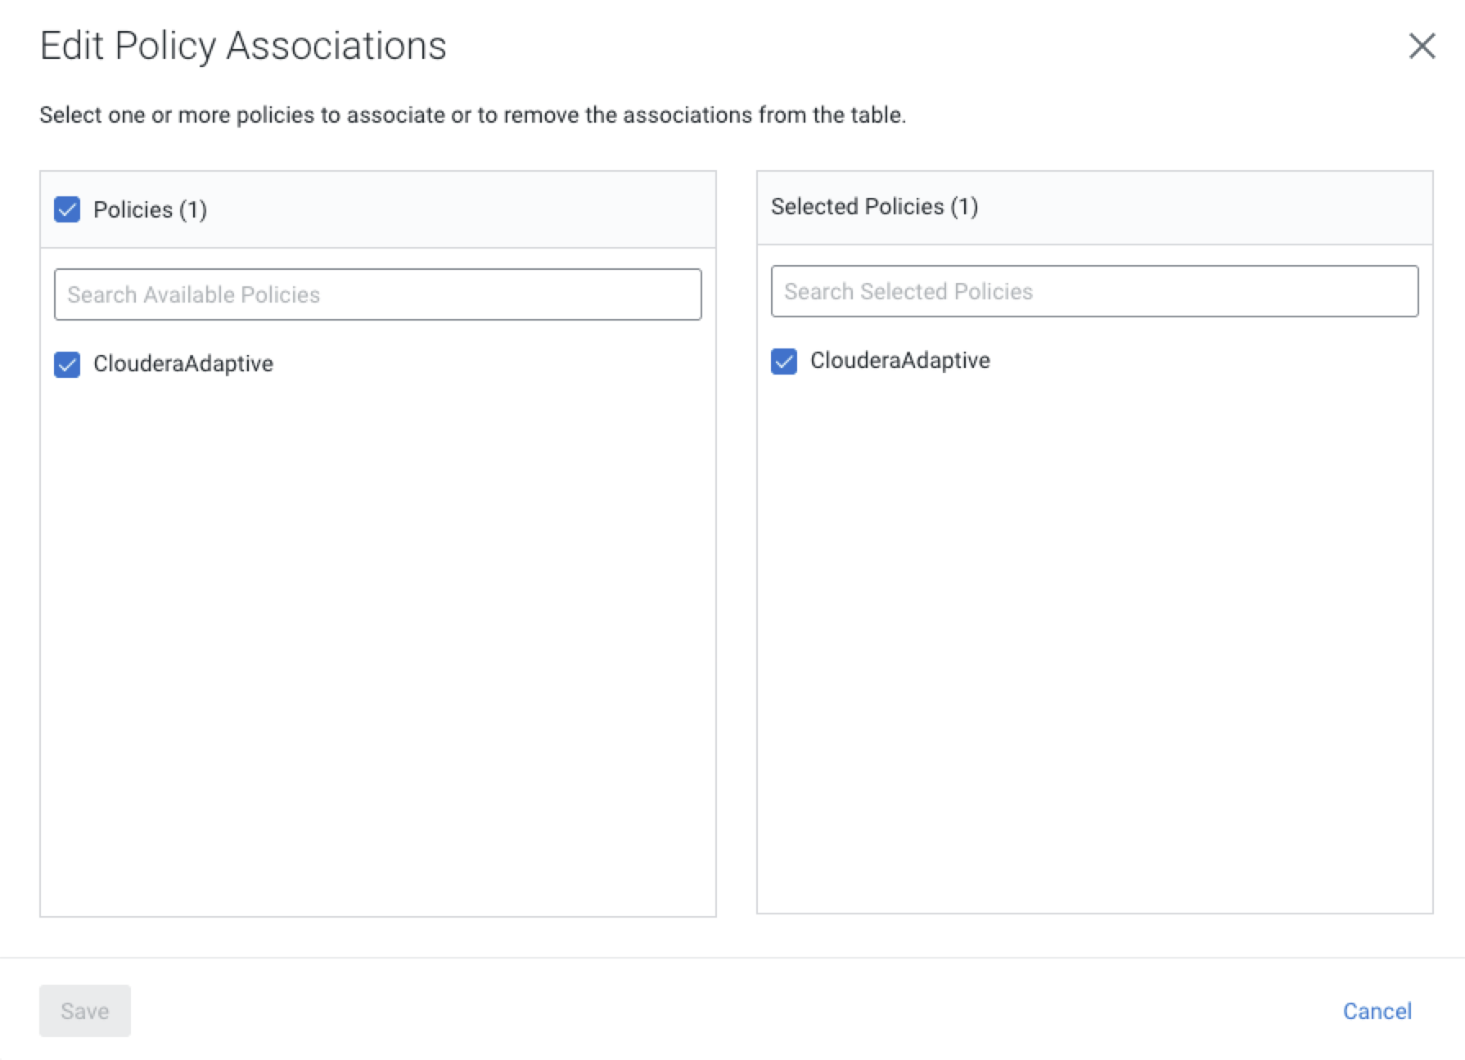
Task: Cancel editing policy associations
Action: point(1377,1011)
